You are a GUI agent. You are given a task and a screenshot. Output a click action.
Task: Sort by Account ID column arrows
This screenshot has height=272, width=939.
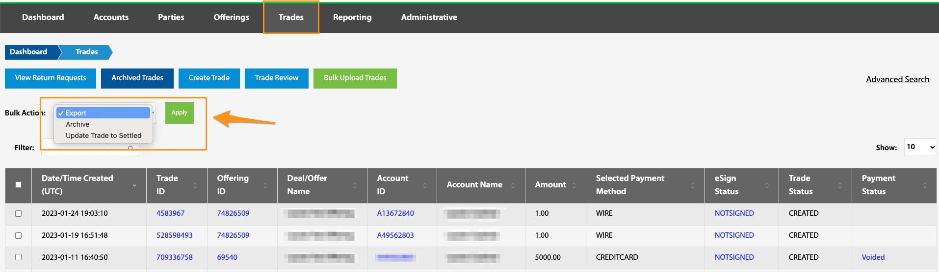click(425, 185)
